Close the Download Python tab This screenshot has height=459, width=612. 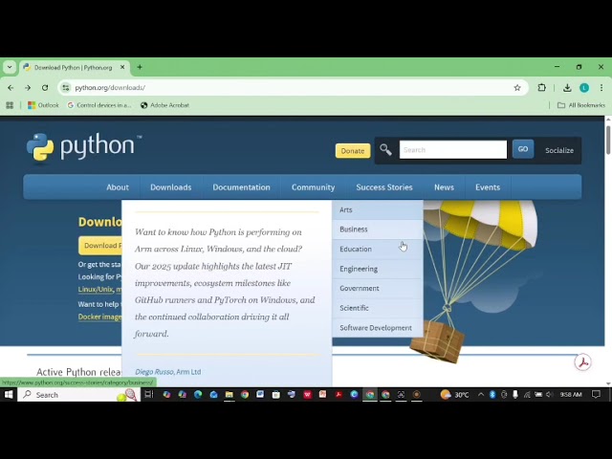click(x=122, y=67)
